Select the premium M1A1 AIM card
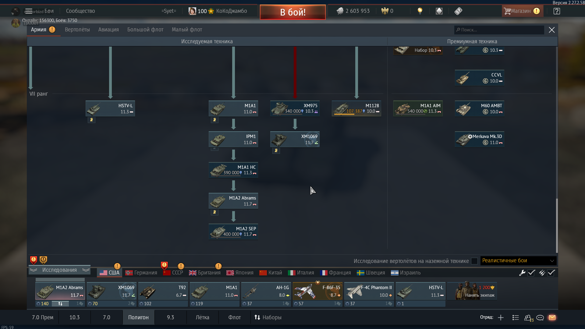Image resolution: width=585 pixels, height=329 pixels. (418, 108)
